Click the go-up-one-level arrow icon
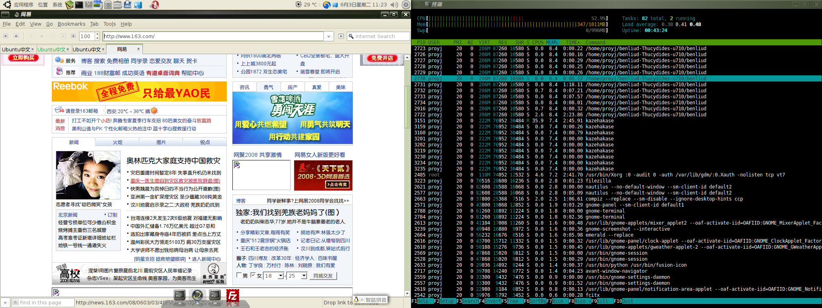Screen dimensions: 822x308 pos(63,36)
